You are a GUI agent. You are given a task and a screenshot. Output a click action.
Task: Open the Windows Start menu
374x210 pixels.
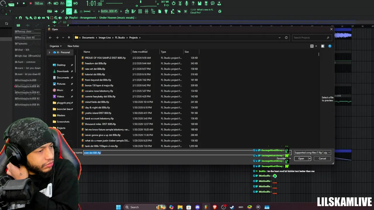118,207
